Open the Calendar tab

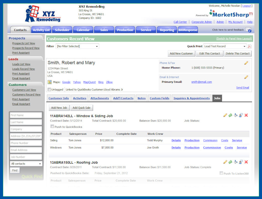(x=83, y=30)
